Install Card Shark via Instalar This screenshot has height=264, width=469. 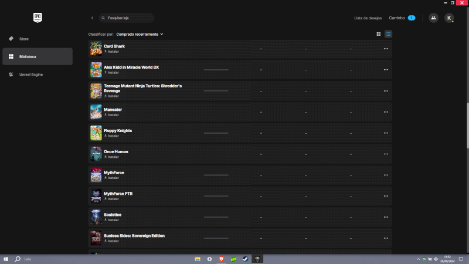click(111, 52)
